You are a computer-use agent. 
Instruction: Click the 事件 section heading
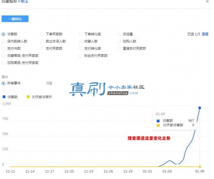pos(5,77)
